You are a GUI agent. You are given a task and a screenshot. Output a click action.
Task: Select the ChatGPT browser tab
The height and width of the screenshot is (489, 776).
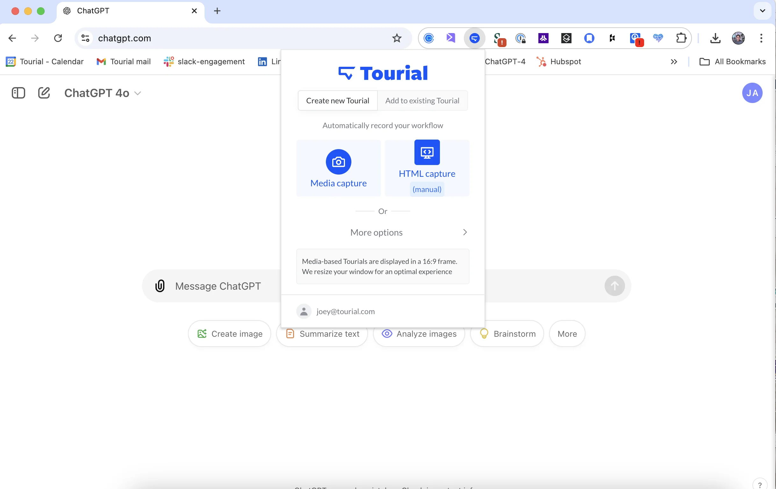coord(131,11)
